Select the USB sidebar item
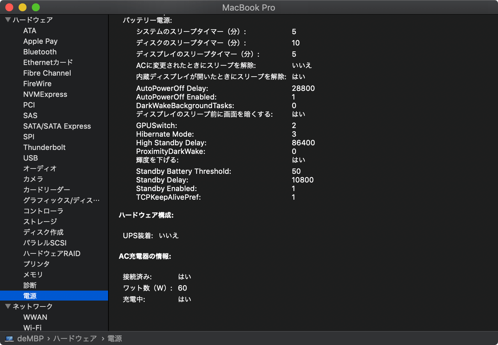This screenshot has width=498, height=345. tap(31, 158)
